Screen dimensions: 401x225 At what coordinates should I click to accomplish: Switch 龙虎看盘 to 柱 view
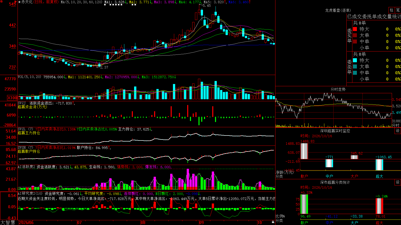coord(391,10)
